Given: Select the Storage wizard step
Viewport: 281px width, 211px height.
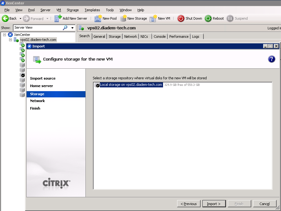Looking at the screenshot, I should [56, 94].
